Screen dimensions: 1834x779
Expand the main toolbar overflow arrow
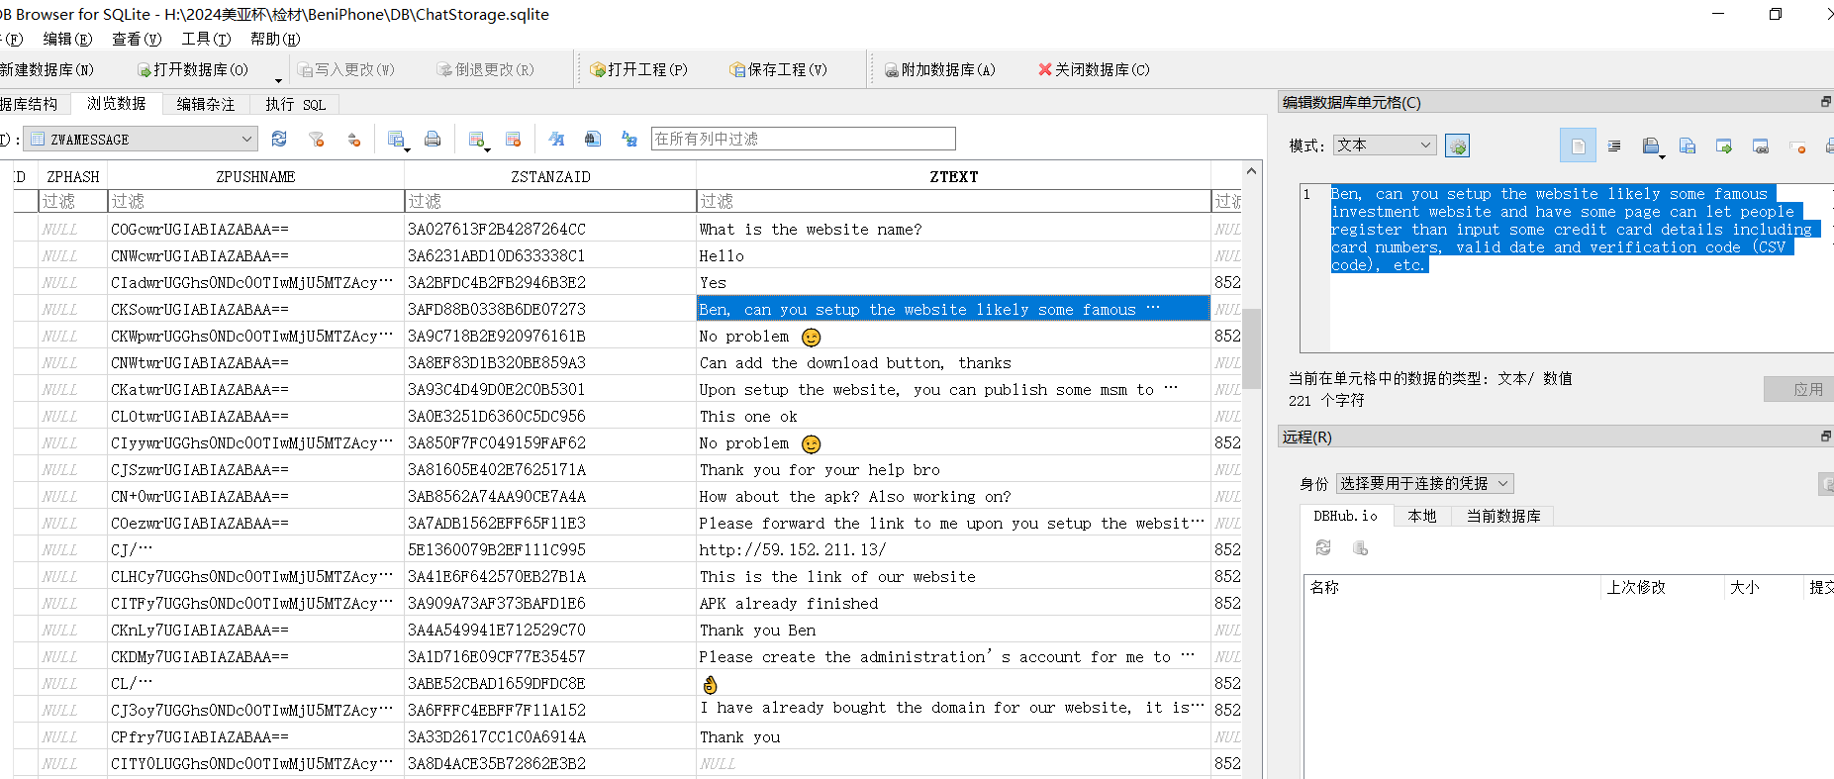tap(278, 80)
